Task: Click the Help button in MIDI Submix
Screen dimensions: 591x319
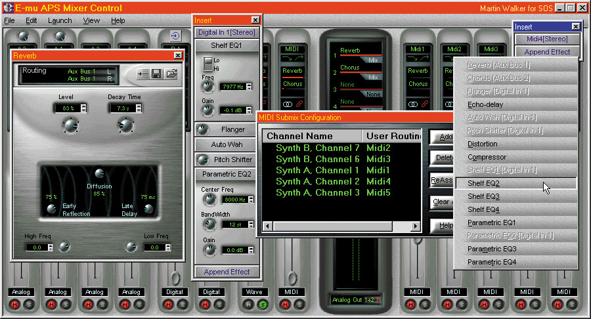Action: pos(442,225)
